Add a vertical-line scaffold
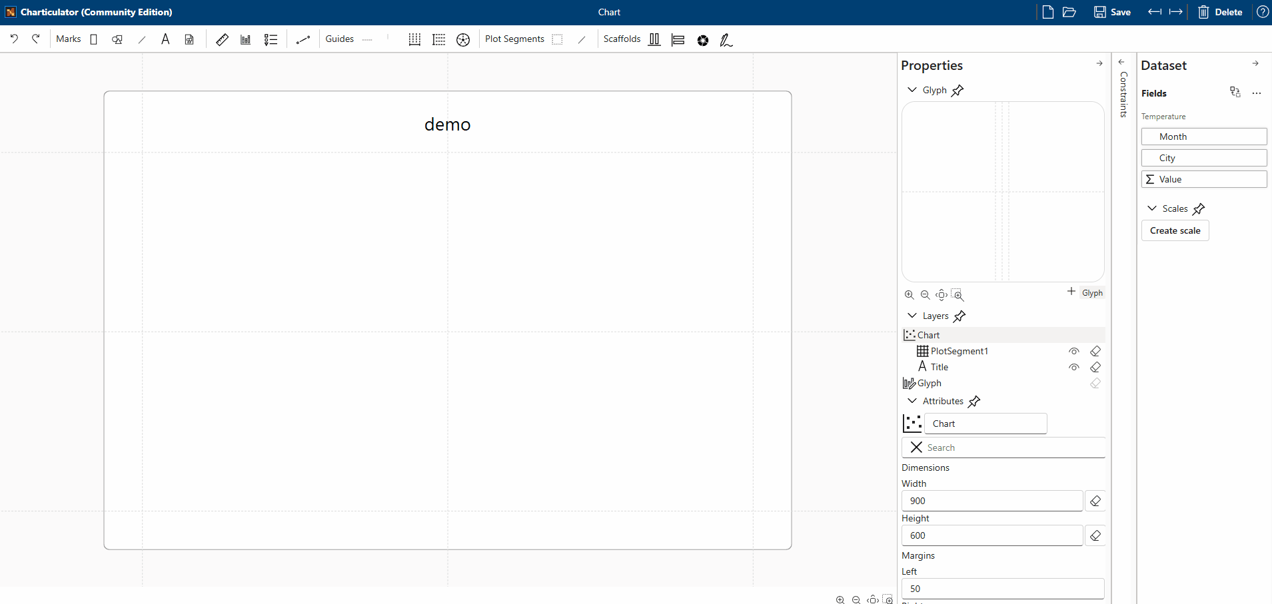 point(654,39)
